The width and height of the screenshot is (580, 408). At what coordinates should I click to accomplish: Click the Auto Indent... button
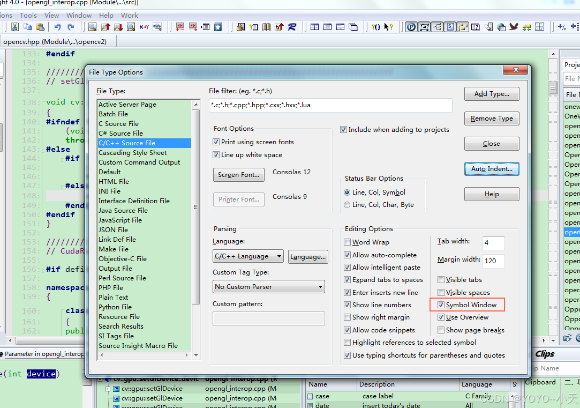(492, 169)
